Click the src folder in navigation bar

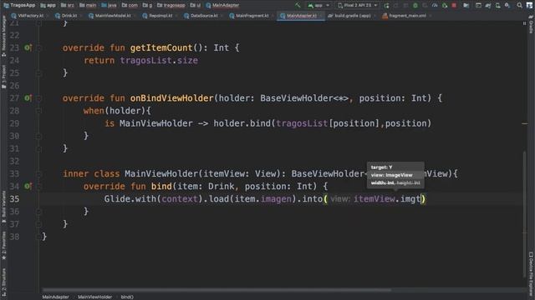pos(68,5)
